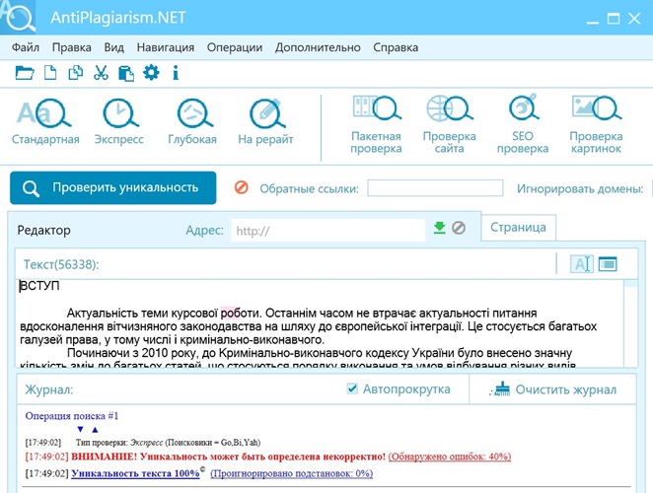
Task: Open Пакетная проверка tool
Action: click(x=376, y=125)
